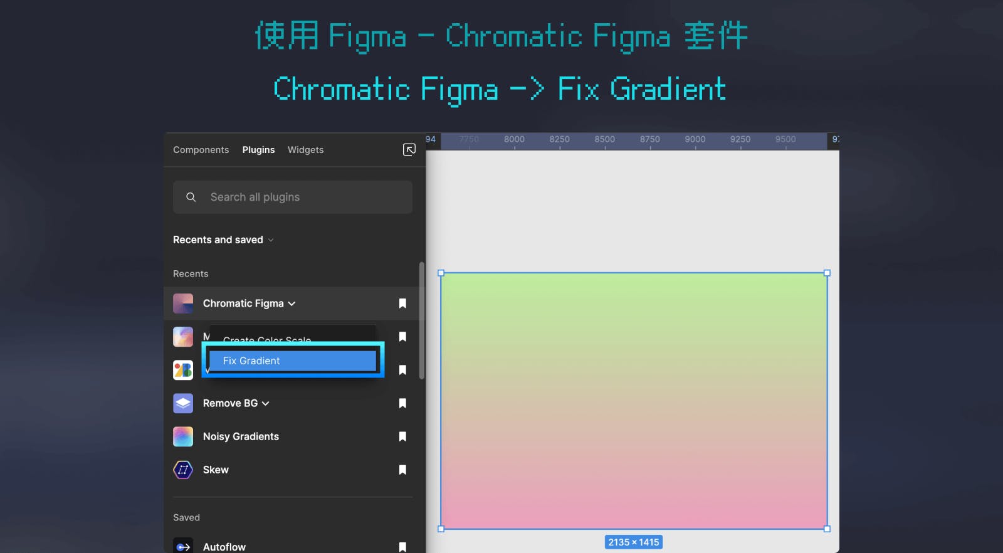
Task: Click the 9000 mark on the ruler
Action: tap(695, 139)
